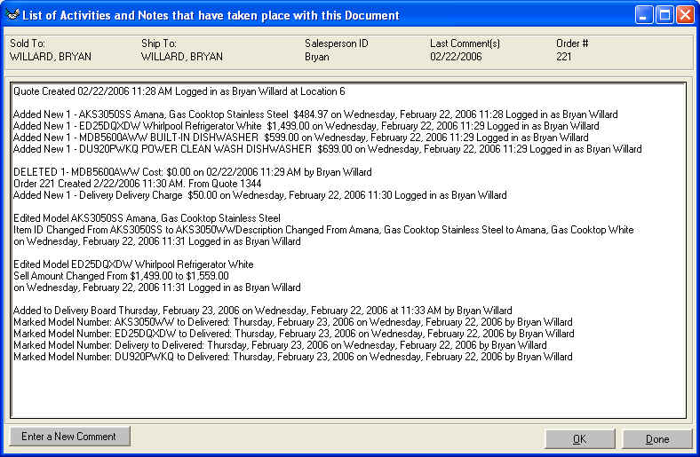The height and width of the screenshot is (457, 700).
Task: Click the Ship To value 'WILLARD, BRYAN'
Action: (182, 57)
